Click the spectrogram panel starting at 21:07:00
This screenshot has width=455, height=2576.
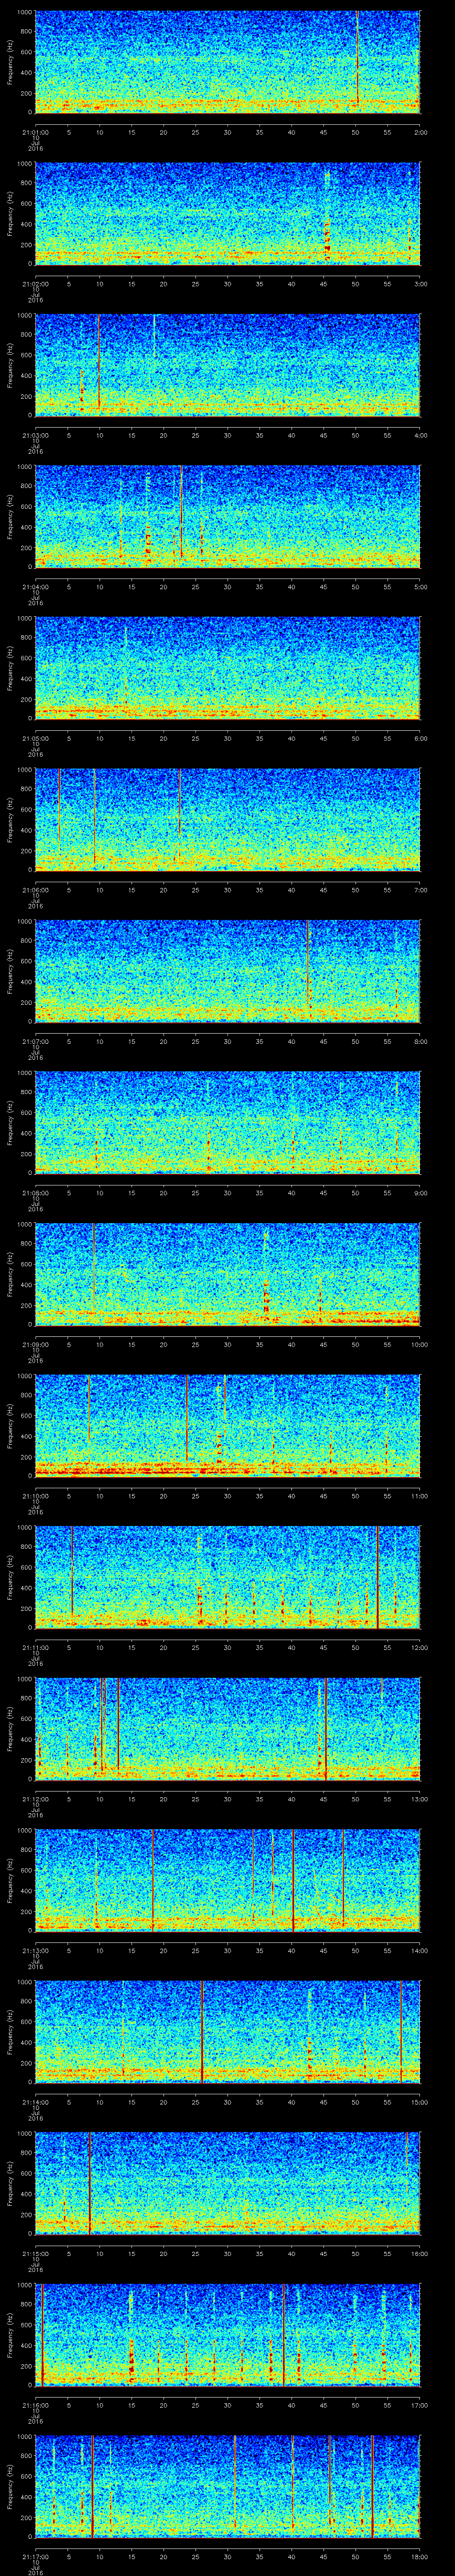pos(227,971)
